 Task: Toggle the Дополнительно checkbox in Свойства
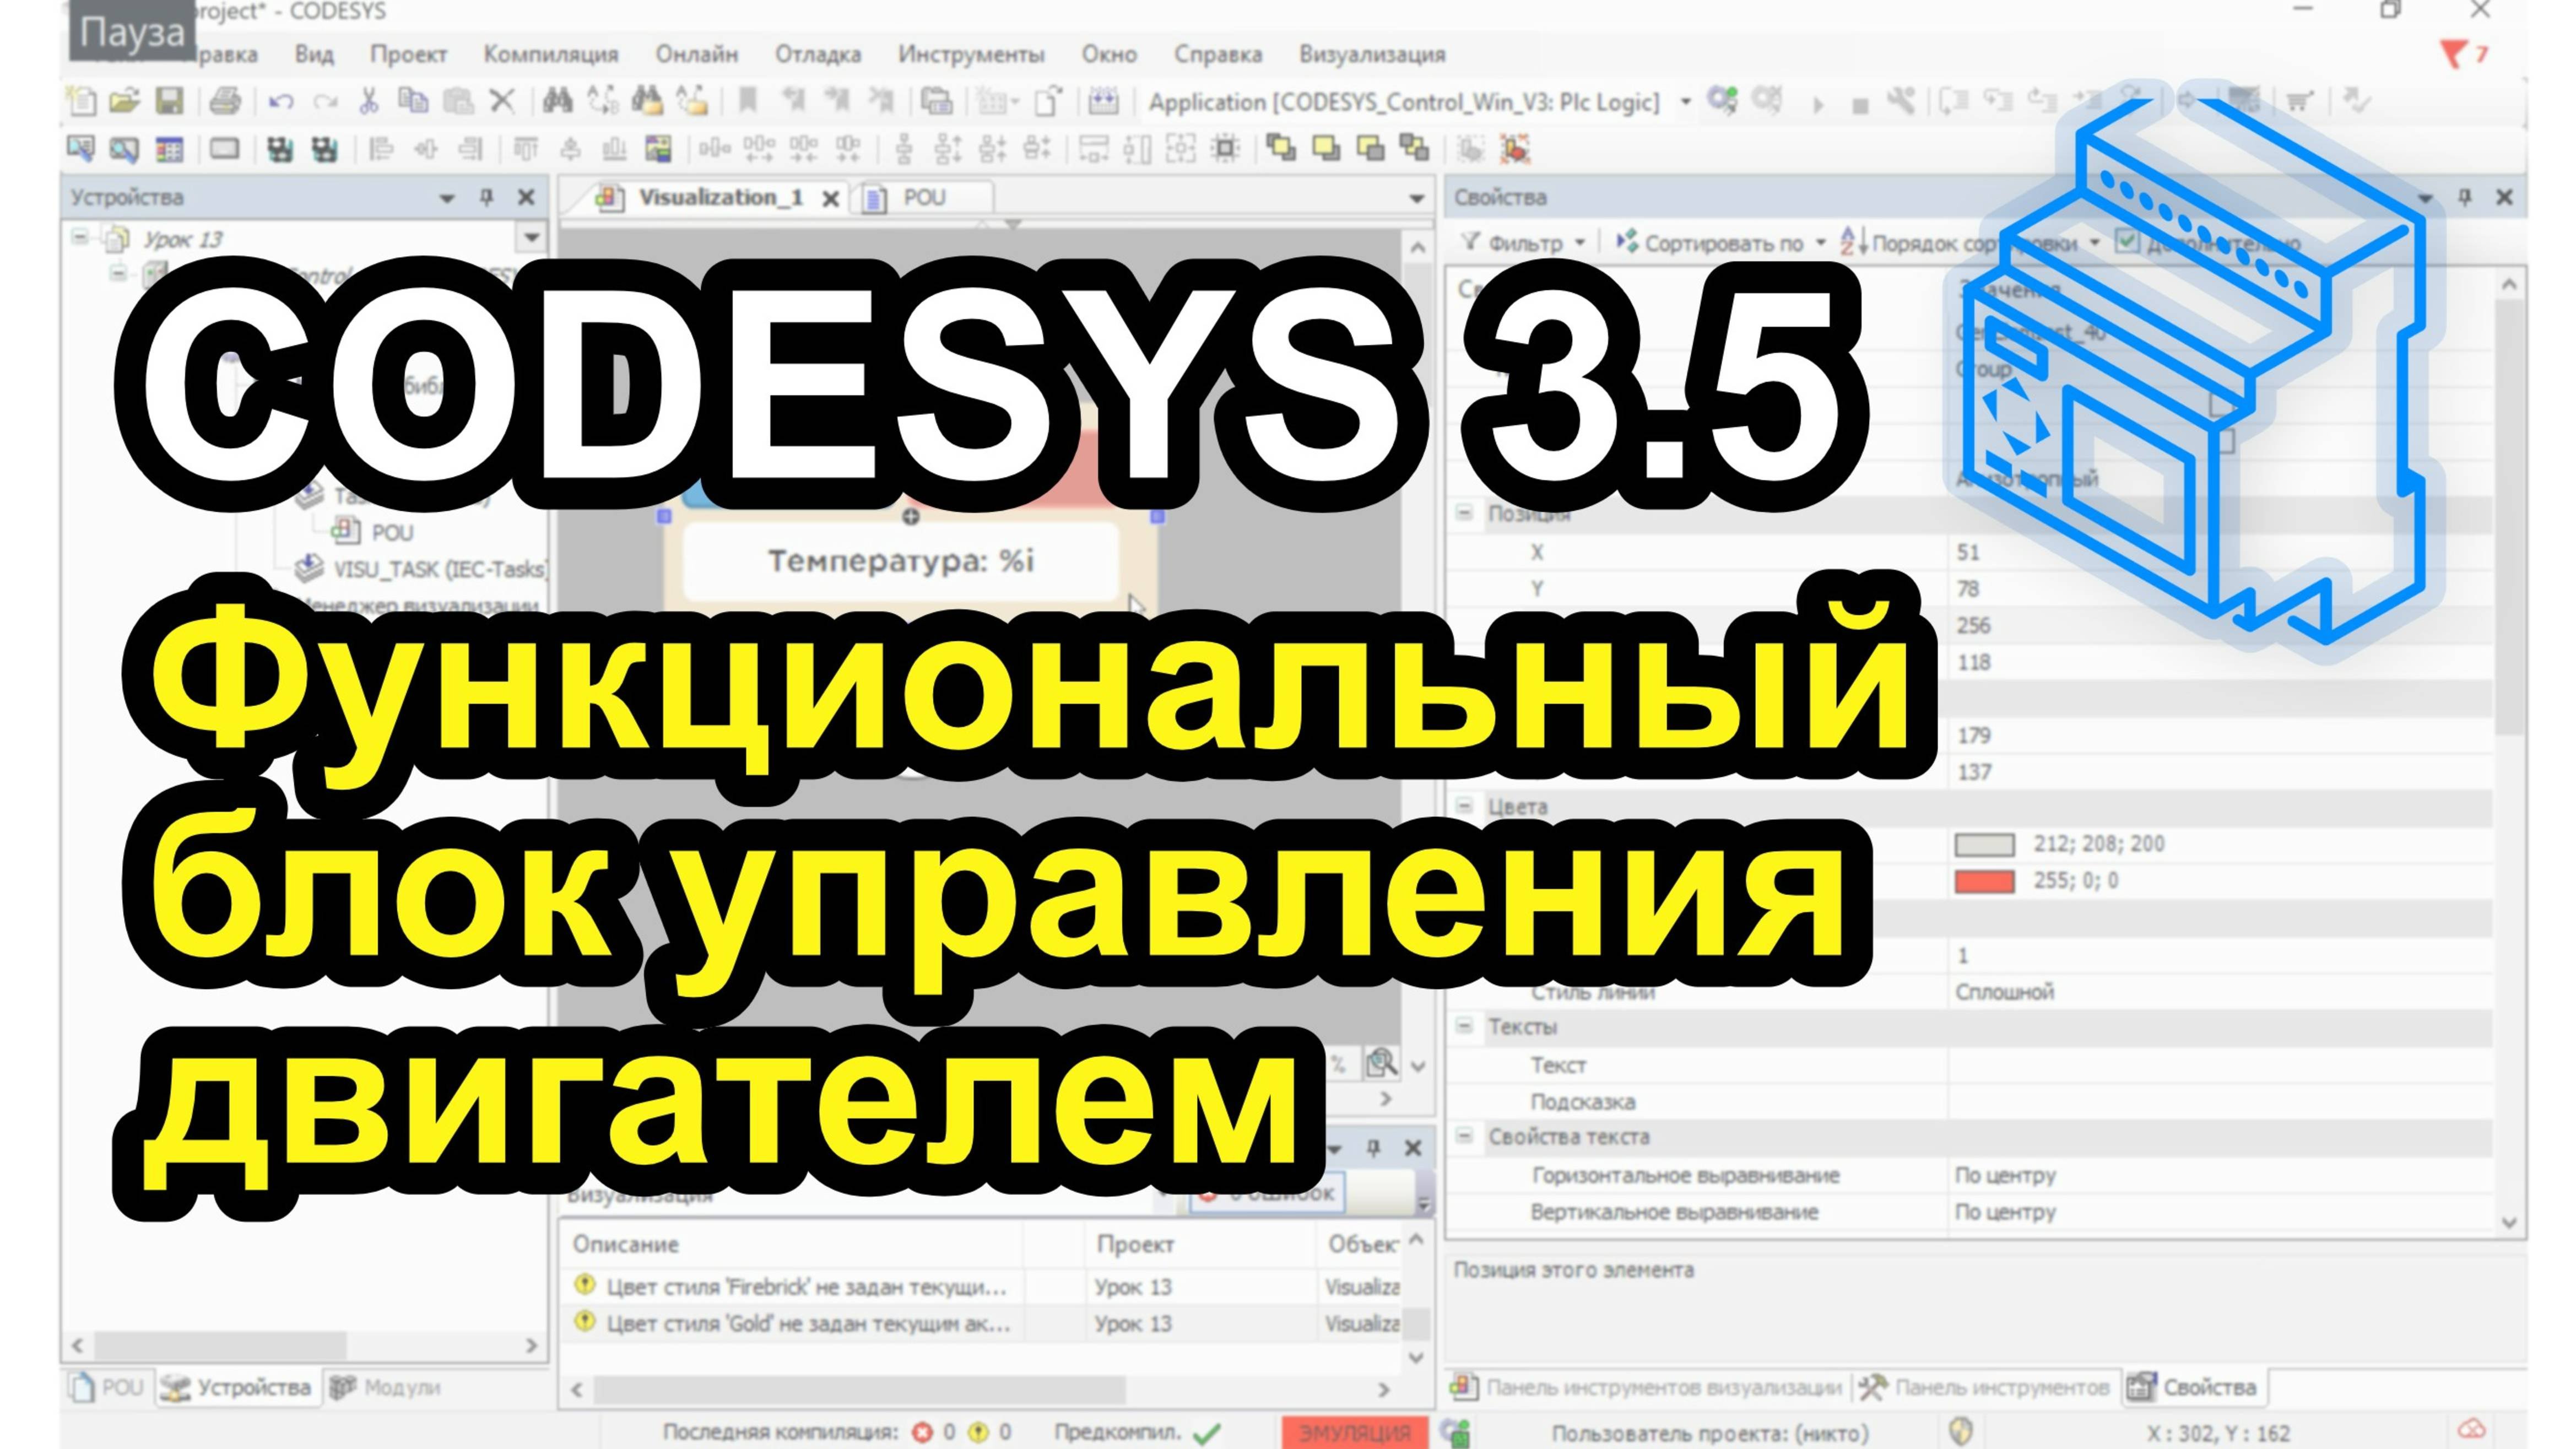click(2127, 242)
